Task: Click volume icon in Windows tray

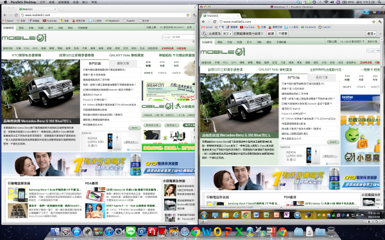Action: point(357,215)
